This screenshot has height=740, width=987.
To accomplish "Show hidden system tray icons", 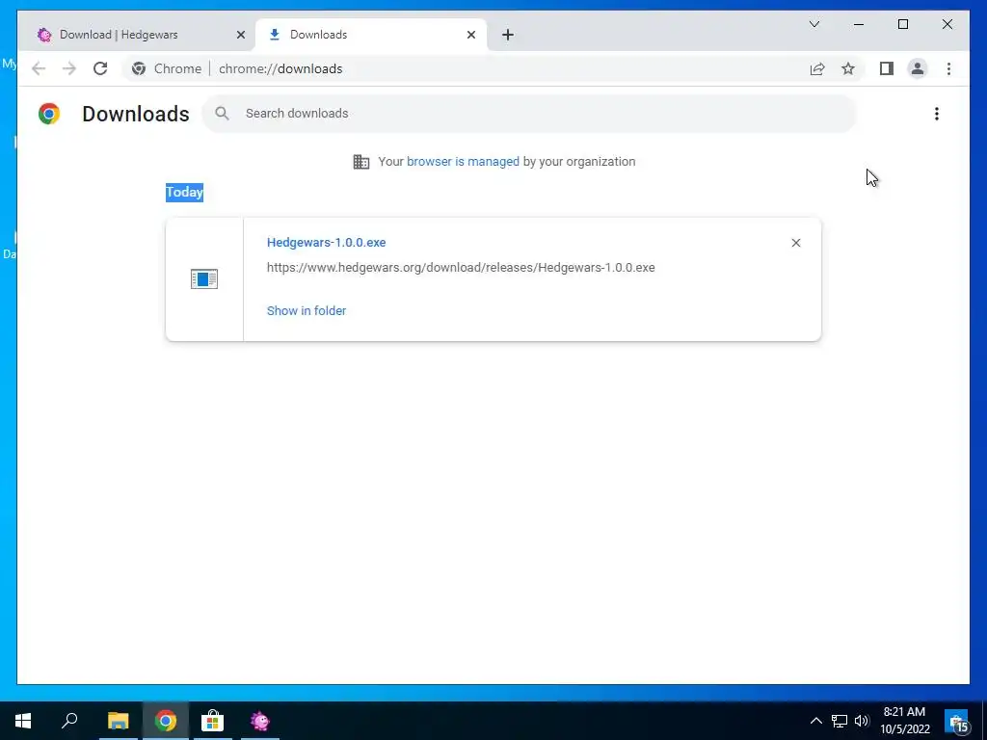I will (815, 721).
